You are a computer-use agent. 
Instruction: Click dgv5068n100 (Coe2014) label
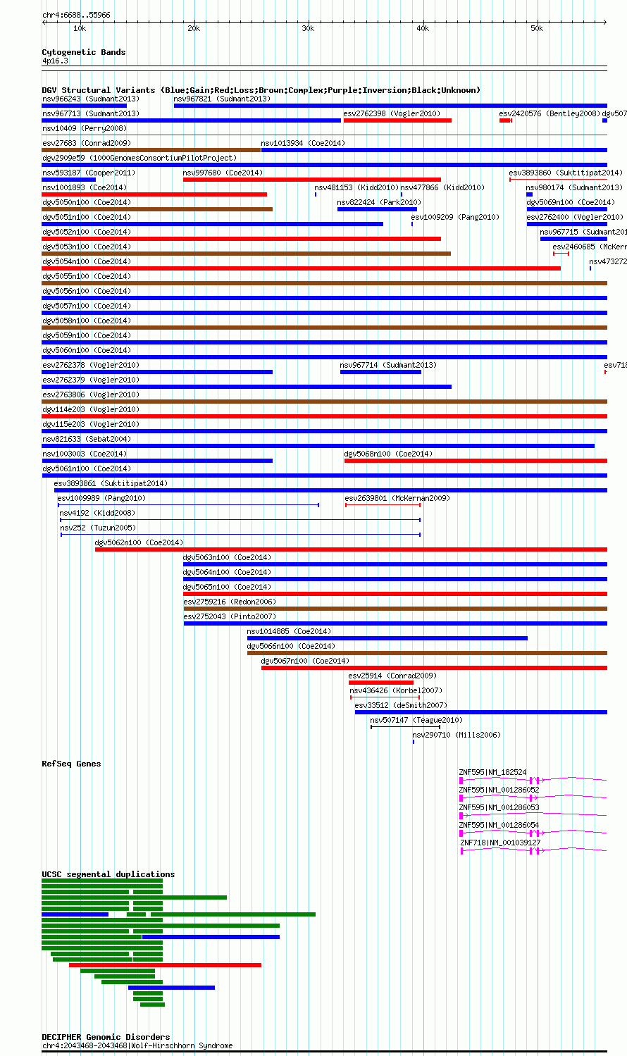tap(388, 454)
